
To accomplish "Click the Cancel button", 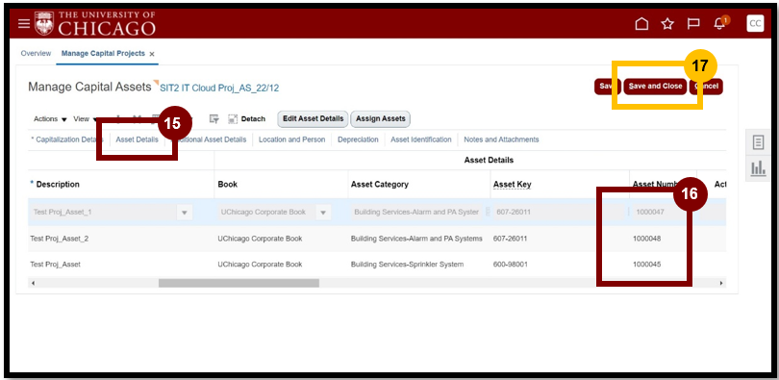I will [707, 87].
